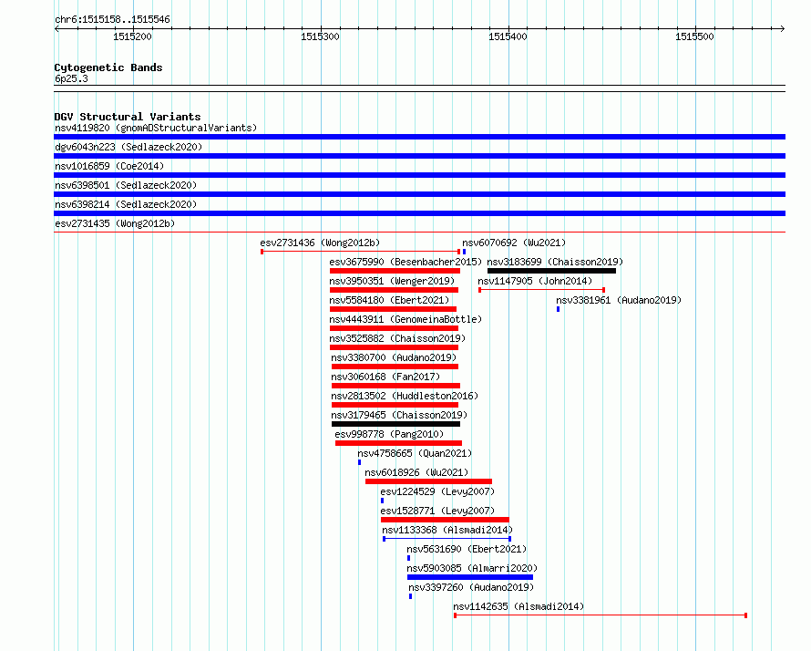Click the thin blue span under nsv1133368

pos(447,539)
